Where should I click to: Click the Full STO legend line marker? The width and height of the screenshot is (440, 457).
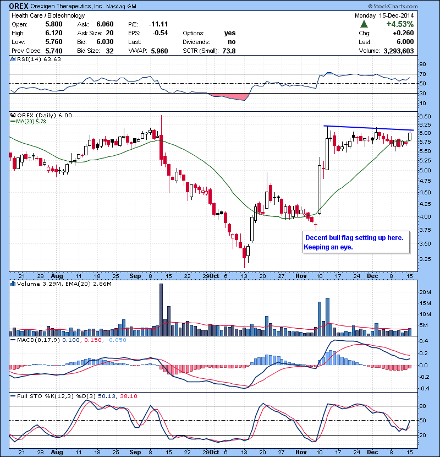tap(13, 396)
